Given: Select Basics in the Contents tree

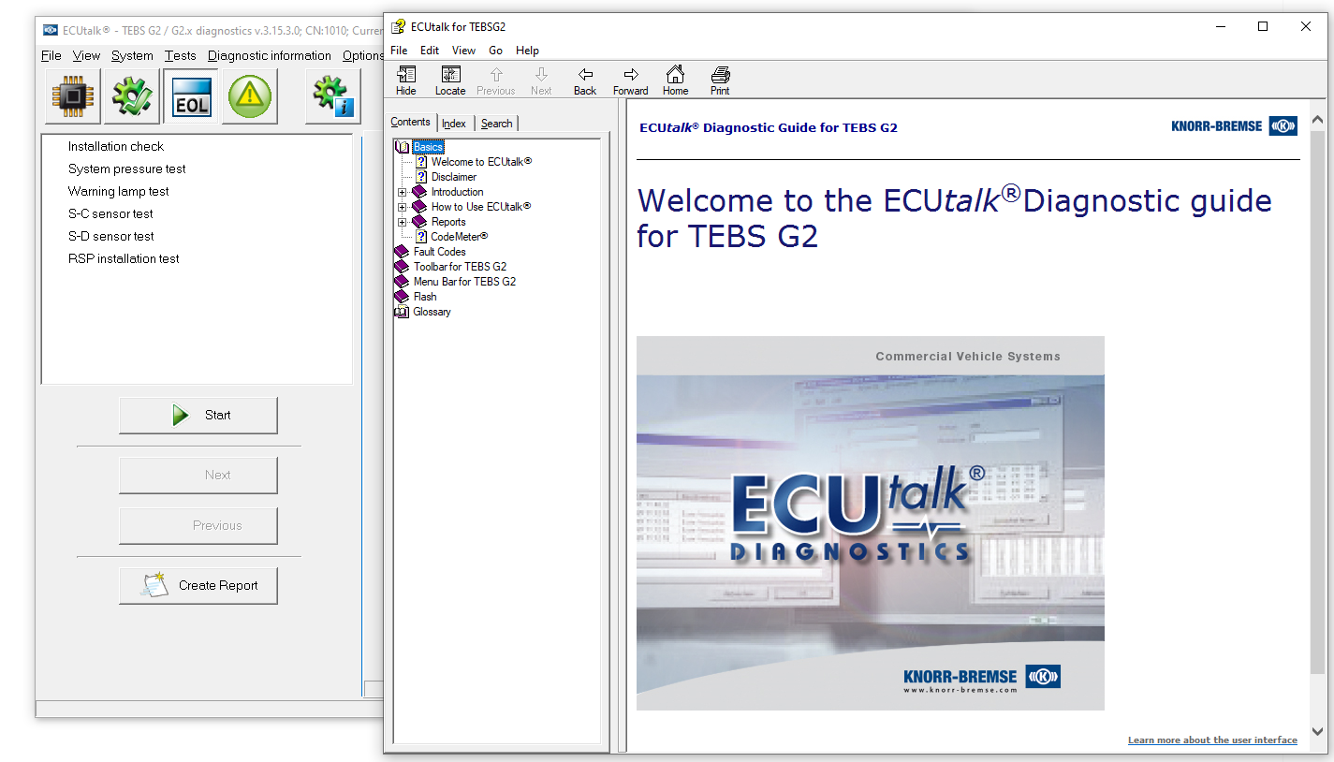Looking at the screenshot, I should point(428,147).
